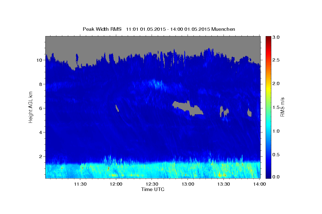Click the 'Muenchen' station name in title

click(x=223, y=29)
